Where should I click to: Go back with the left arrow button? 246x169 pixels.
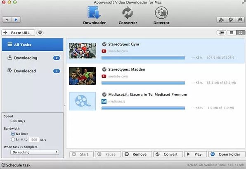pos(7,20)
